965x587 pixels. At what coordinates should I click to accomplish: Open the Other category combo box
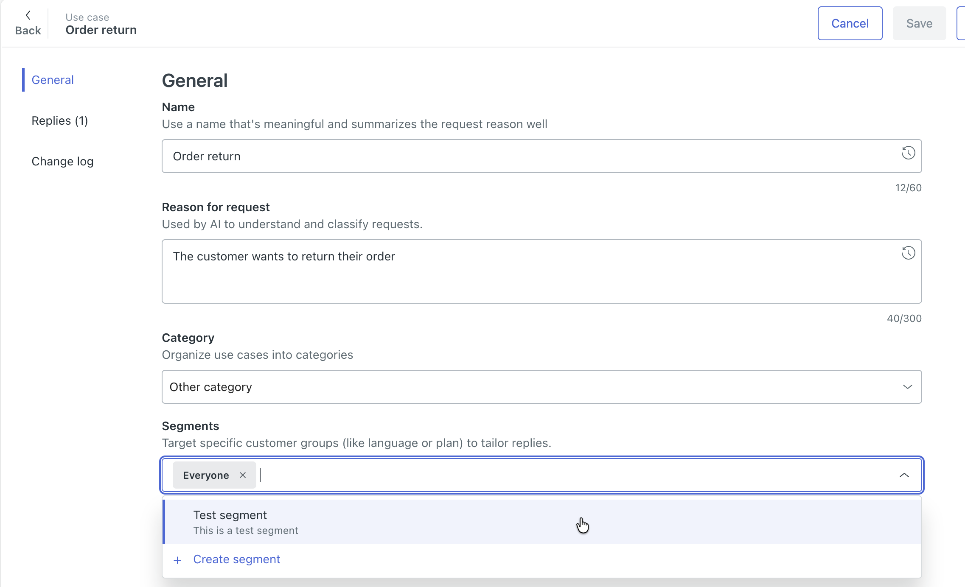pyautogui.click(x=541, y=387)
